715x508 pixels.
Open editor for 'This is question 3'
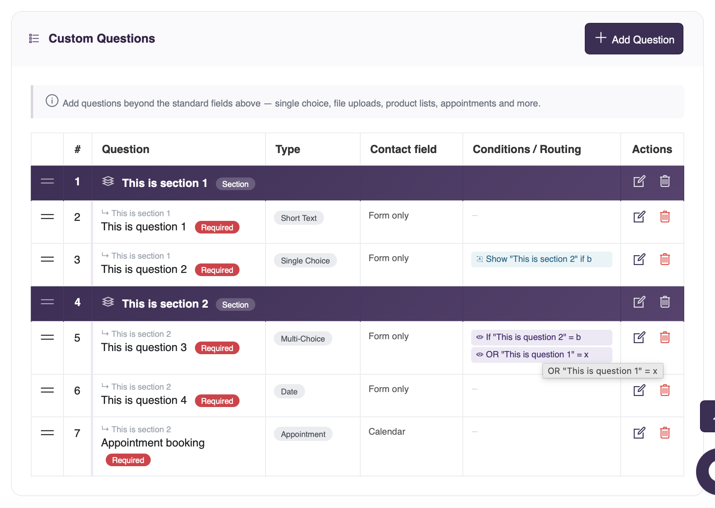pyautogui.click(x=639, y=338)
